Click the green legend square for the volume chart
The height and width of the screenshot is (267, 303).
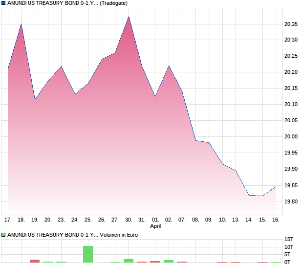coord(3,235)
